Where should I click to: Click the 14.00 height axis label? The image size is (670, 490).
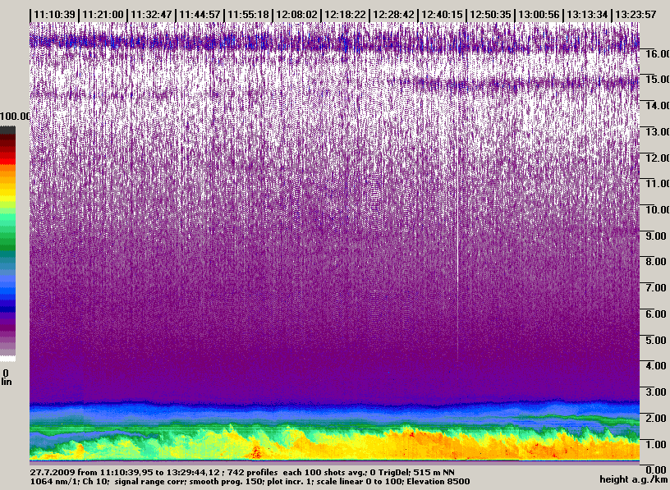[657, 105]
